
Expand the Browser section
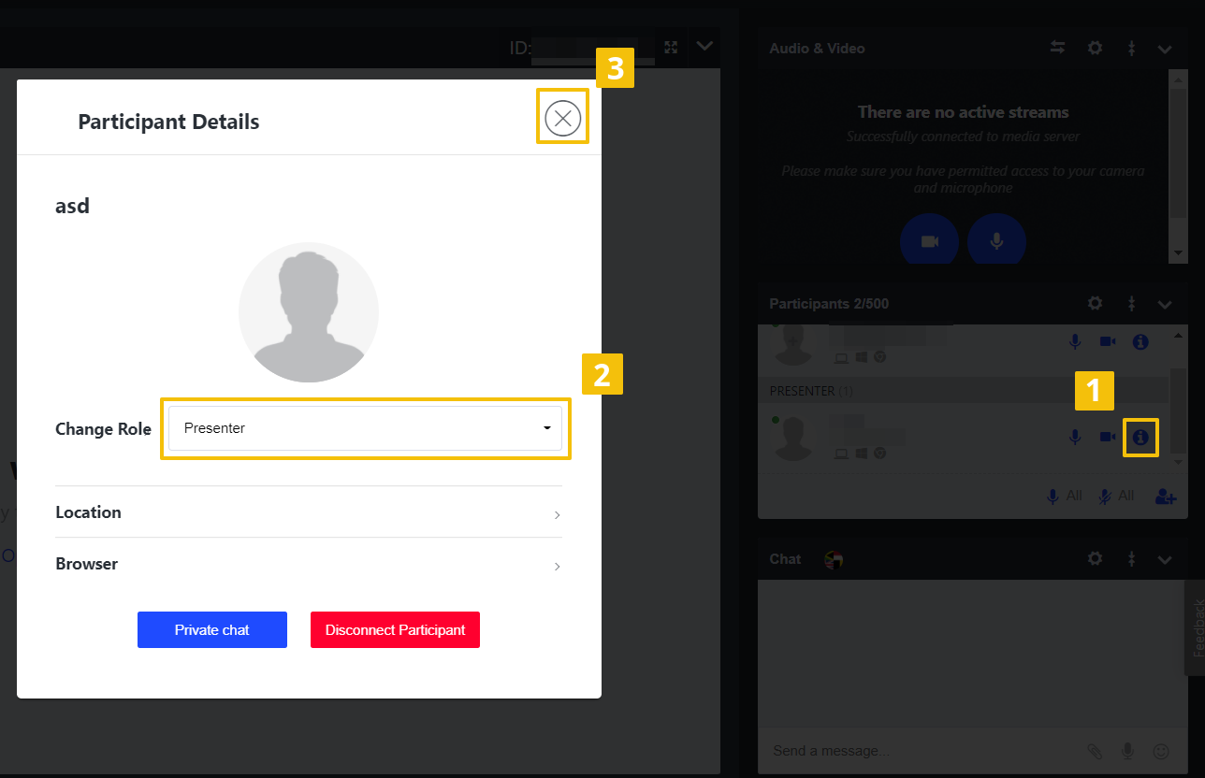click(308, 565)
